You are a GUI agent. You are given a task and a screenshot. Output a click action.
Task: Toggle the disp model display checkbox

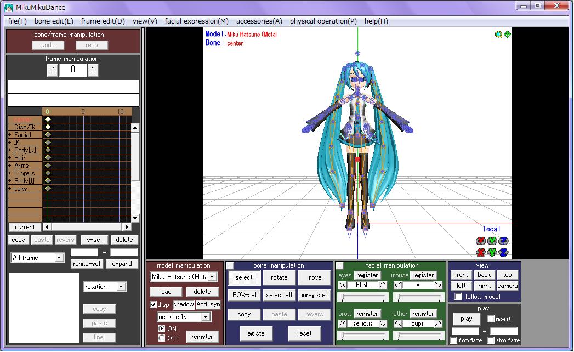tap(154, 305)
